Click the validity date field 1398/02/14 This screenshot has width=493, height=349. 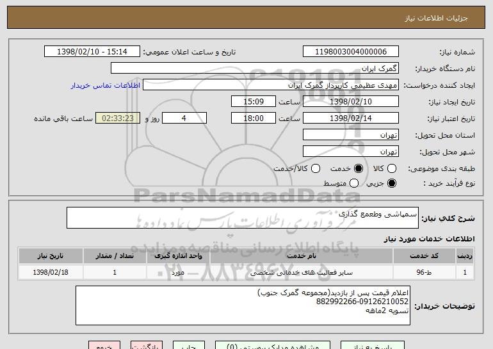pos(351,118)
